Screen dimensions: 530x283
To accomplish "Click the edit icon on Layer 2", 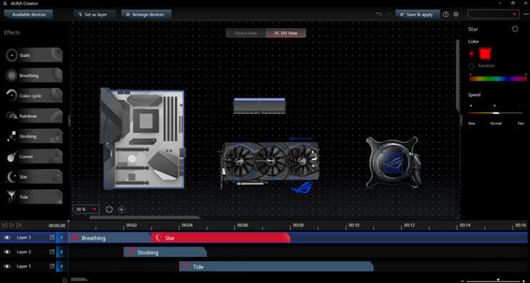I will [52, 251].
